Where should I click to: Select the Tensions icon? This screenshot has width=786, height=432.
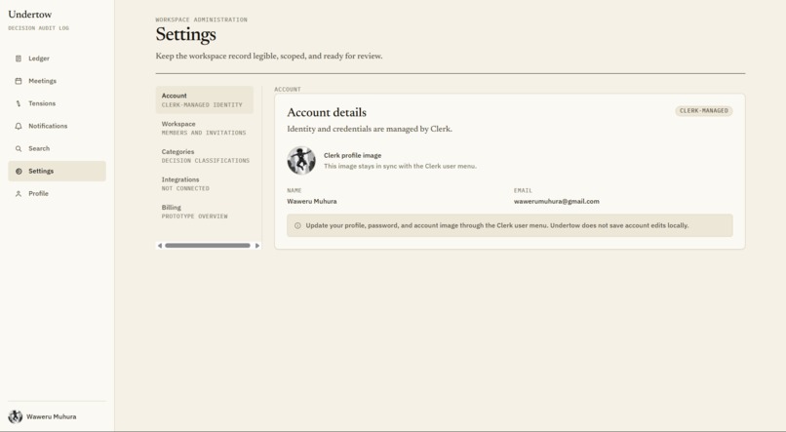point(19,103)
